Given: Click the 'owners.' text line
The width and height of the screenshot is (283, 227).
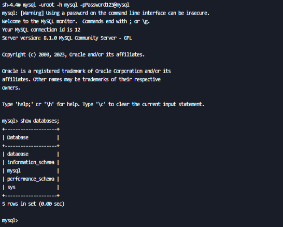Looking at the screenshot, I should (x=11, y=88).
